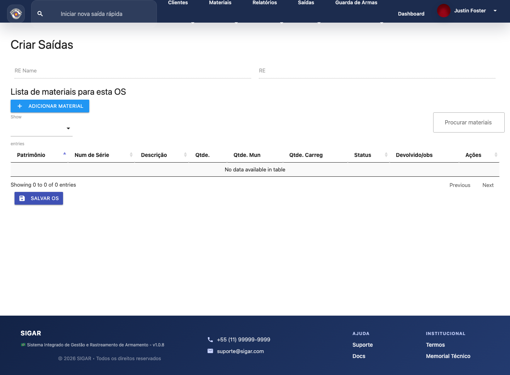Click the envelope email icon in footer
510x375 pixels.
[210, 351]
